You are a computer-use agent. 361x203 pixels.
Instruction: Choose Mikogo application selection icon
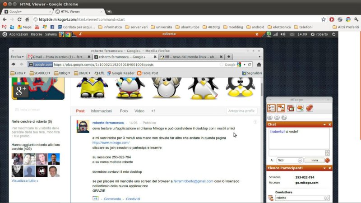point(291,108)
